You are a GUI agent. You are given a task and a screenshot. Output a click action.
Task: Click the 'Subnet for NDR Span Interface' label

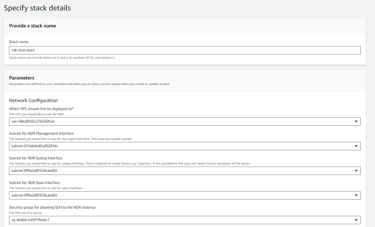pyautogui.click(x=34, y=183)
